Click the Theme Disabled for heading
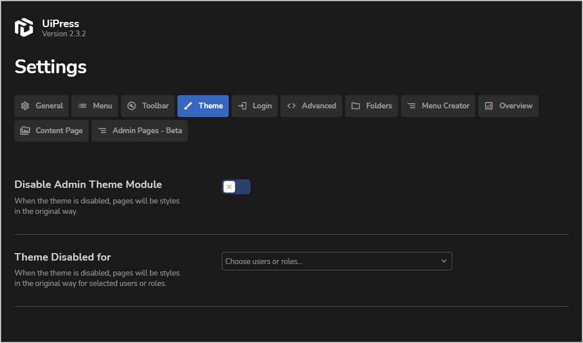Image resolution: width=583 pixels, height=343 pixels. click(x=62, y=257)
